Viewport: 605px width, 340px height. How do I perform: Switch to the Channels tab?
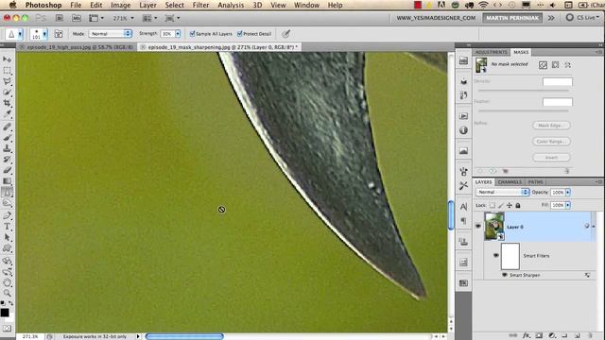(510, 182)
